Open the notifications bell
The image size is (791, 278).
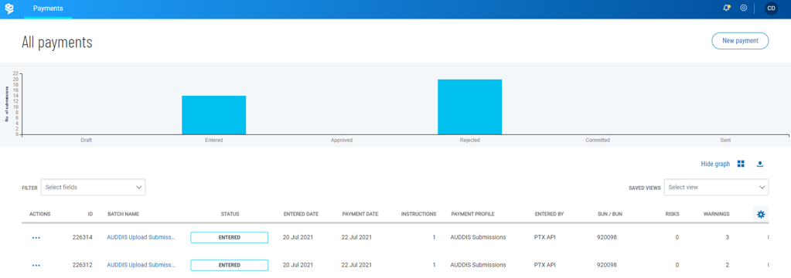point(726,8)
